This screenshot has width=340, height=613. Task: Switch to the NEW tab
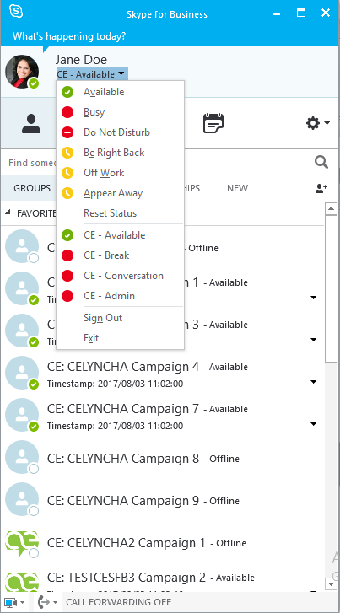pos(237,188)
